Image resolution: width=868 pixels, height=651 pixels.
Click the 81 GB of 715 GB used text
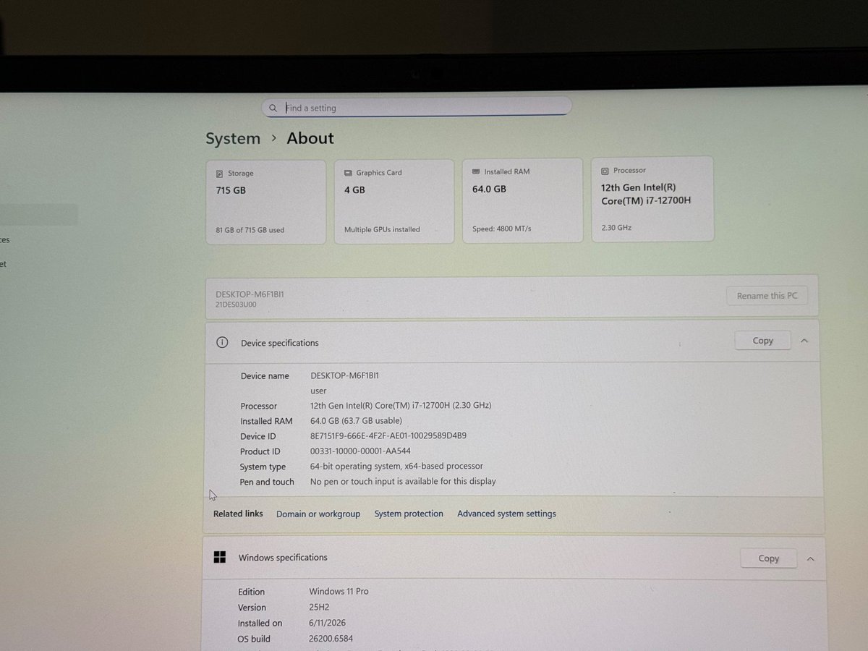[250, 230]
